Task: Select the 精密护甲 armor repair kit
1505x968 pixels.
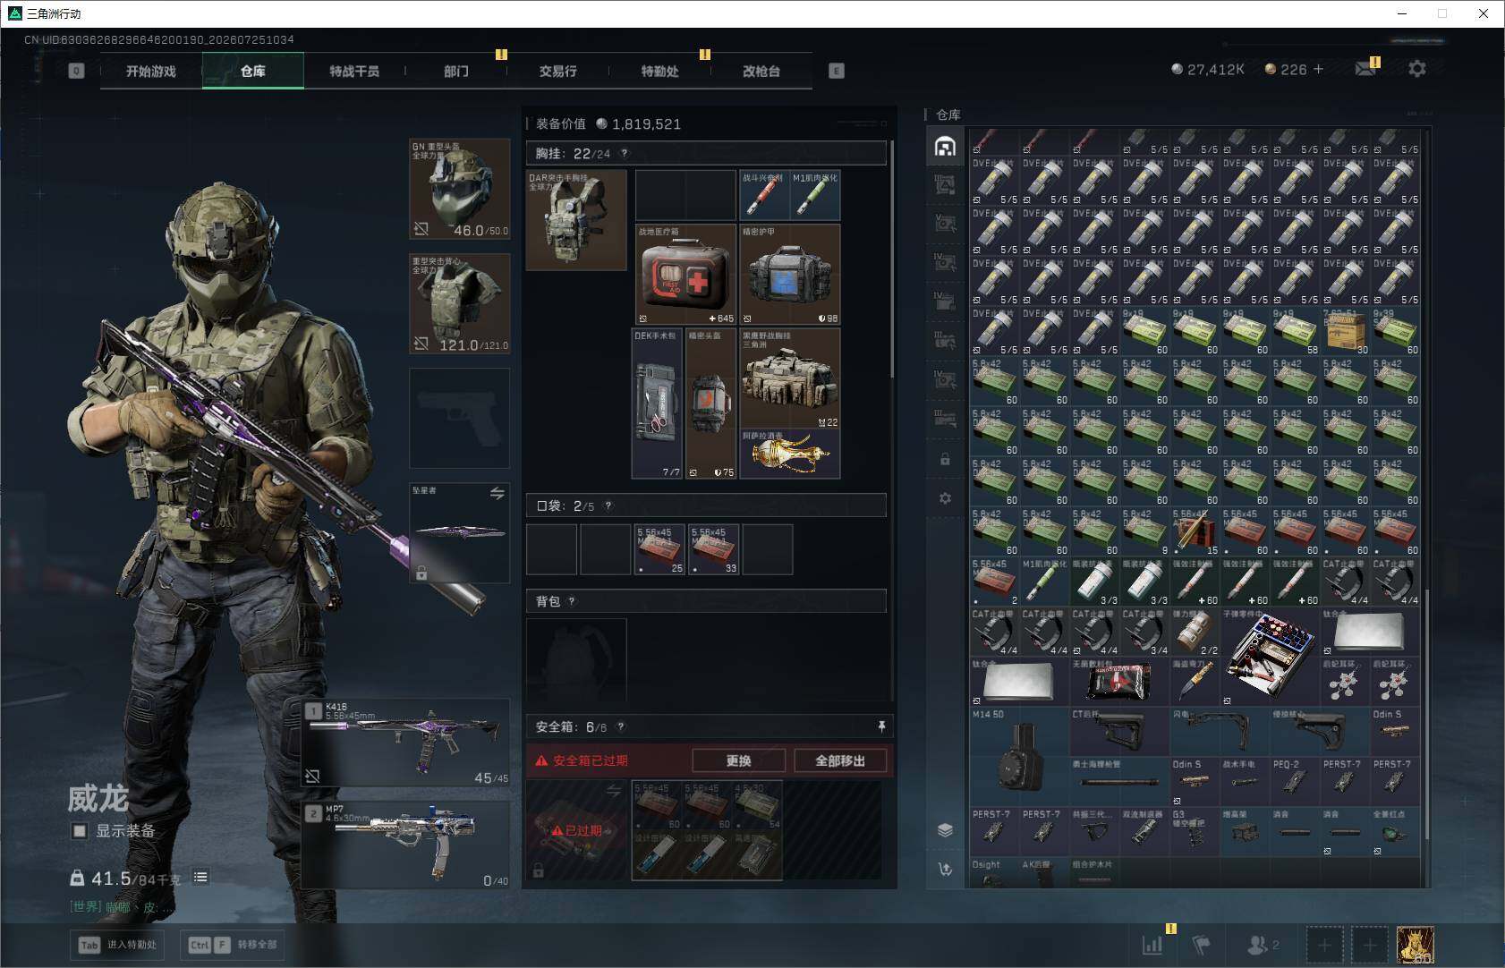Action: coord(790,275)
